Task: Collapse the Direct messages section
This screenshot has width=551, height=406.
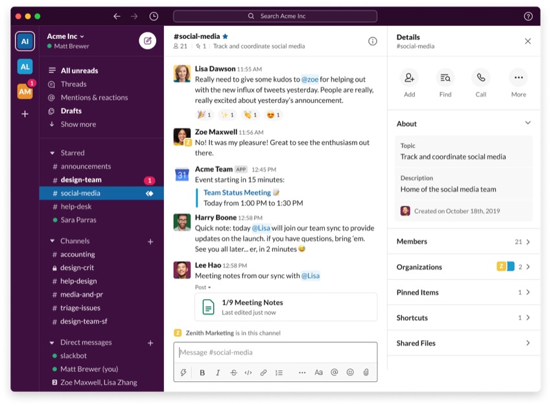Action: point(51,342)
